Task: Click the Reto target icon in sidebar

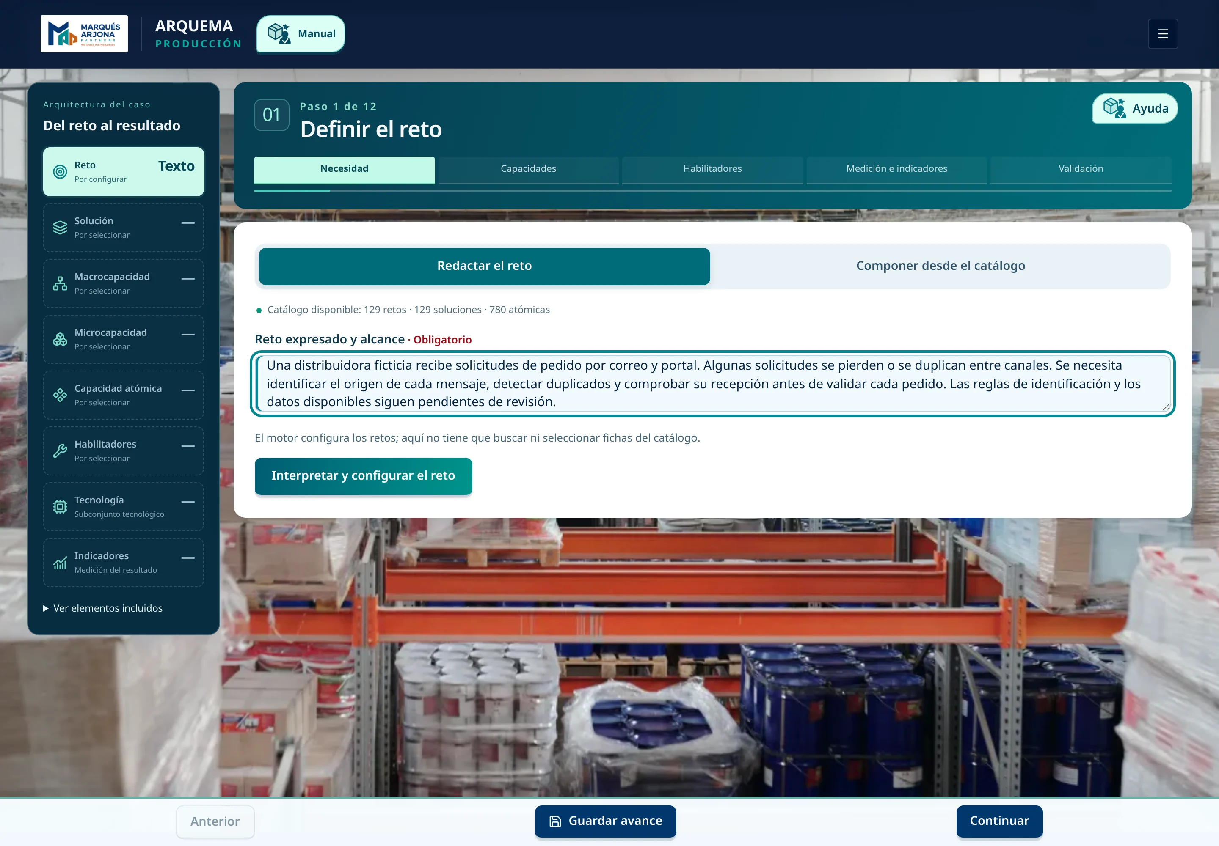Action: click(60, 172)
